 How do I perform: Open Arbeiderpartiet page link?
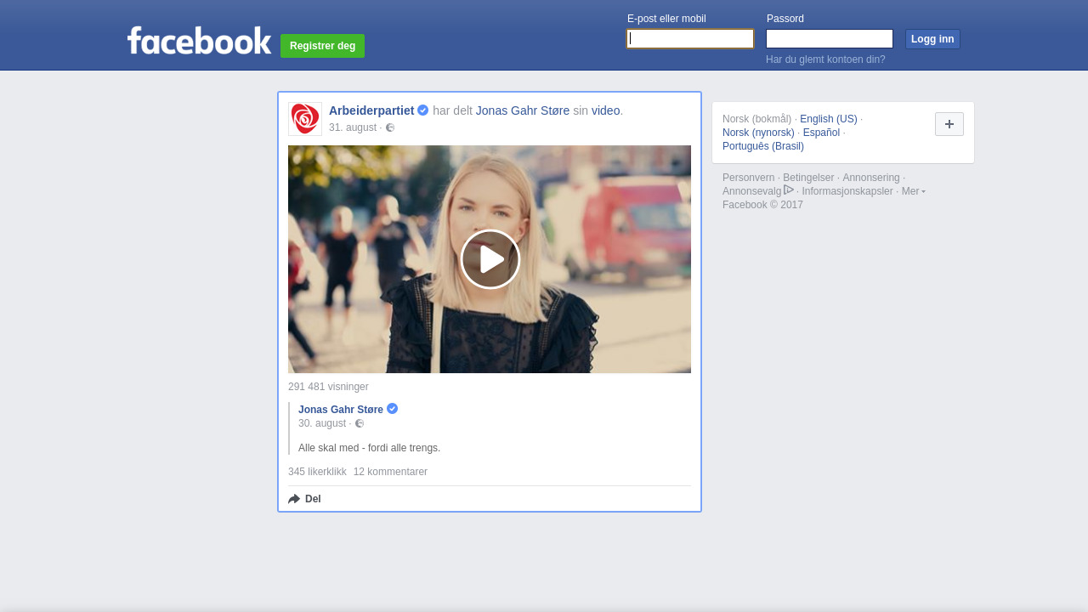point(371,110)
